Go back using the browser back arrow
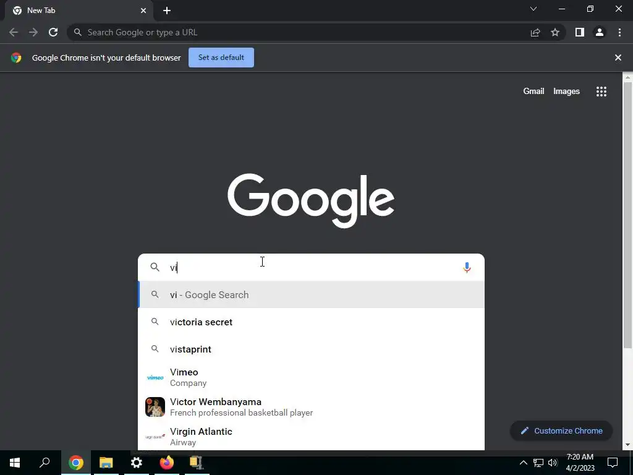This screenshot has height=475, width=633. coord(14,32)
